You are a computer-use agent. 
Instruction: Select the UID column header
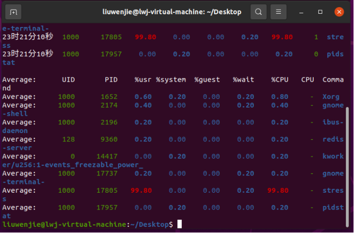coord(68,80)
